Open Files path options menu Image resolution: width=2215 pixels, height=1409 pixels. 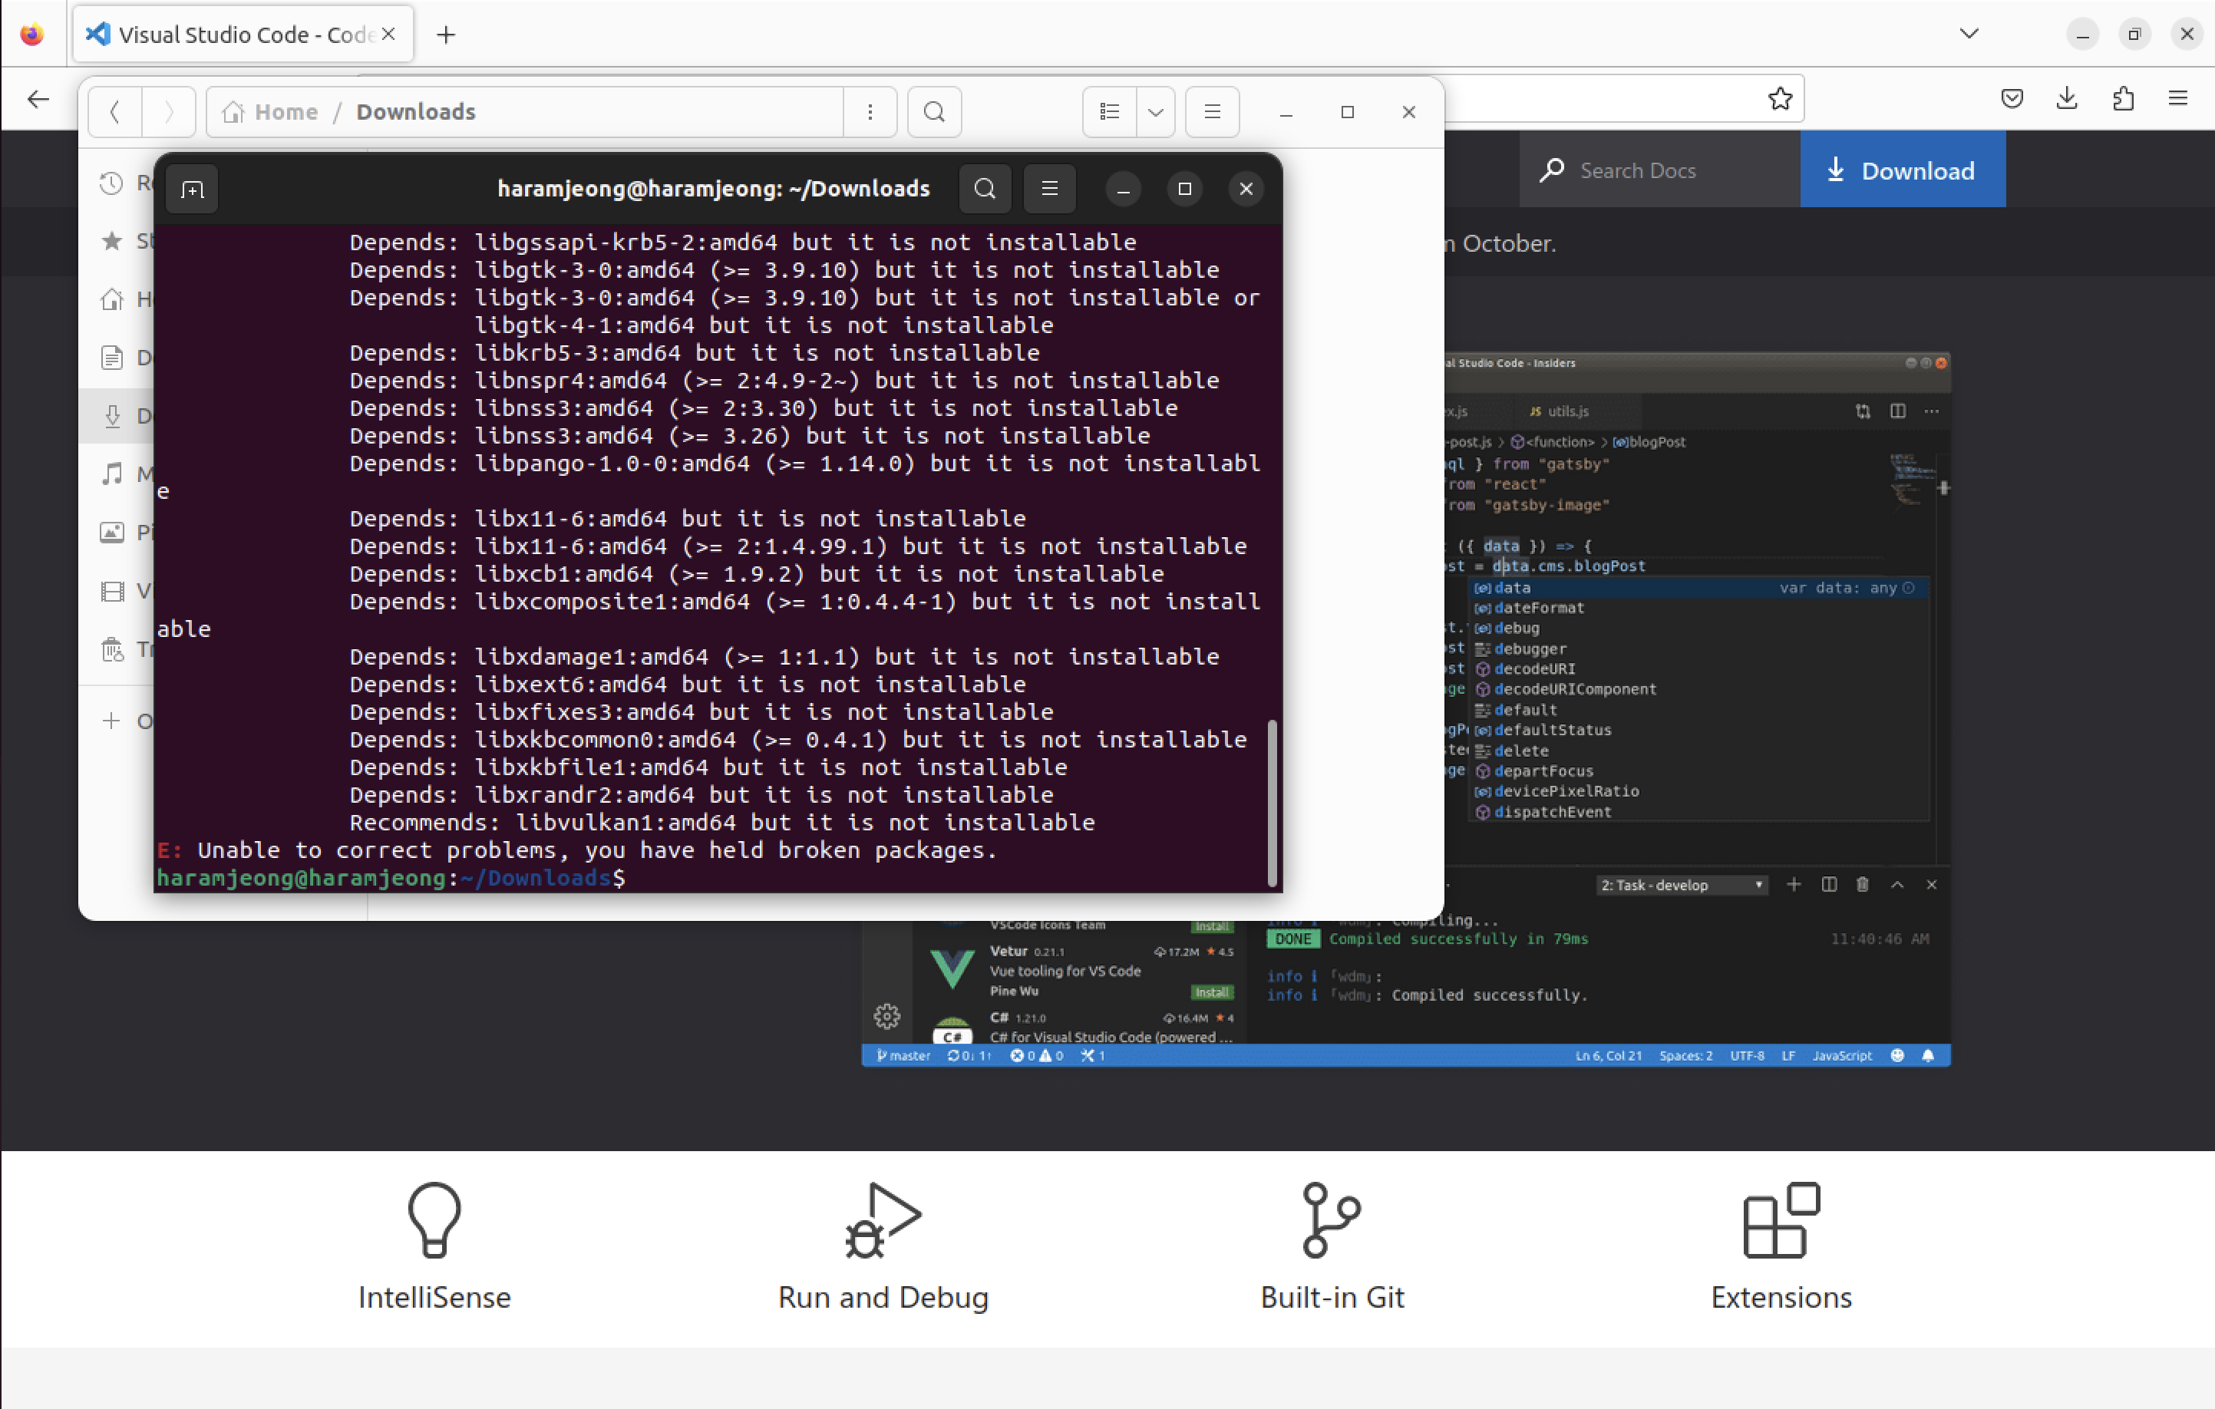click(870, 111)
